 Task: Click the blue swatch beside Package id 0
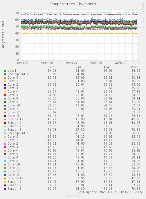[x=5, y=74]
